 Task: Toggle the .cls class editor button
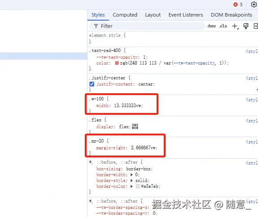[x=223, y=26]
